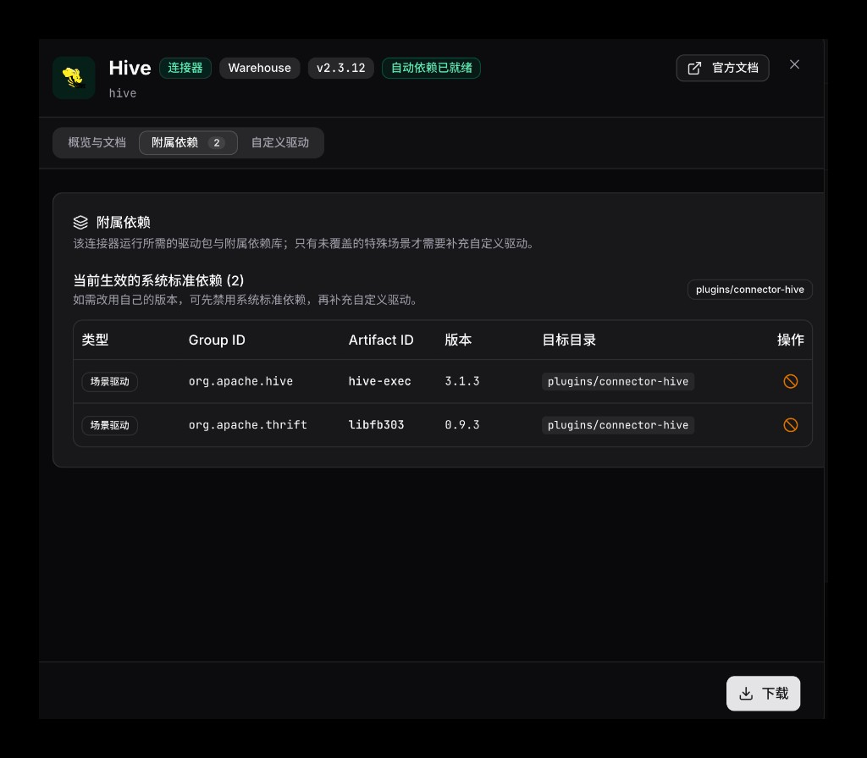Click the plugins/connector-hive path chip above the table

(750, 290)
